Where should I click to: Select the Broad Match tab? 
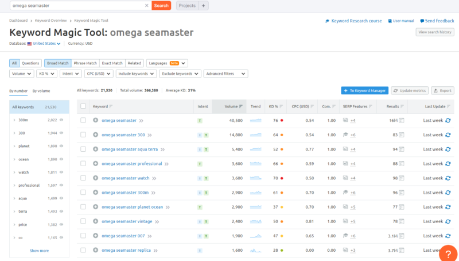coord(58,63)
